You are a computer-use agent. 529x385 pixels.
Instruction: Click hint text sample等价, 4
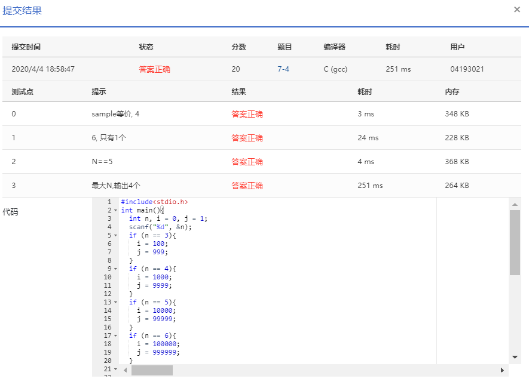tap(115, 114)
